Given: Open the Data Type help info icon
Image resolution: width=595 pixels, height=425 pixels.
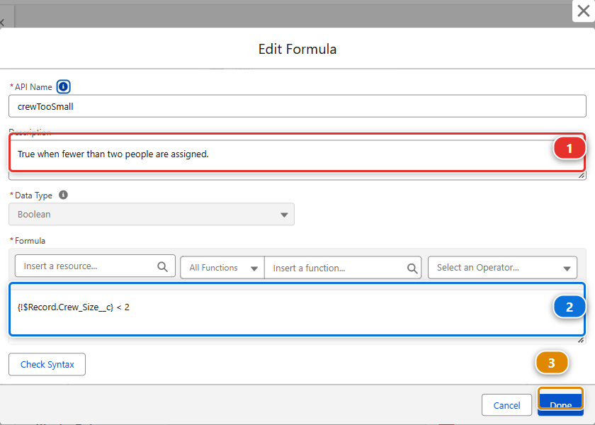Looking at the screenshot, I should (x=63, y=195).
